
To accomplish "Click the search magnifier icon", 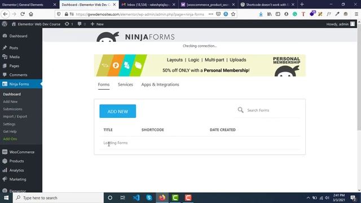I will pyautogui.click(x=240, y=110).
